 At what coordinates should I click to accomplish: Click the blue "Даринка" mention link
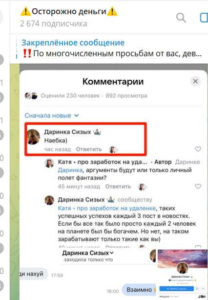click(x=70, y=170)
